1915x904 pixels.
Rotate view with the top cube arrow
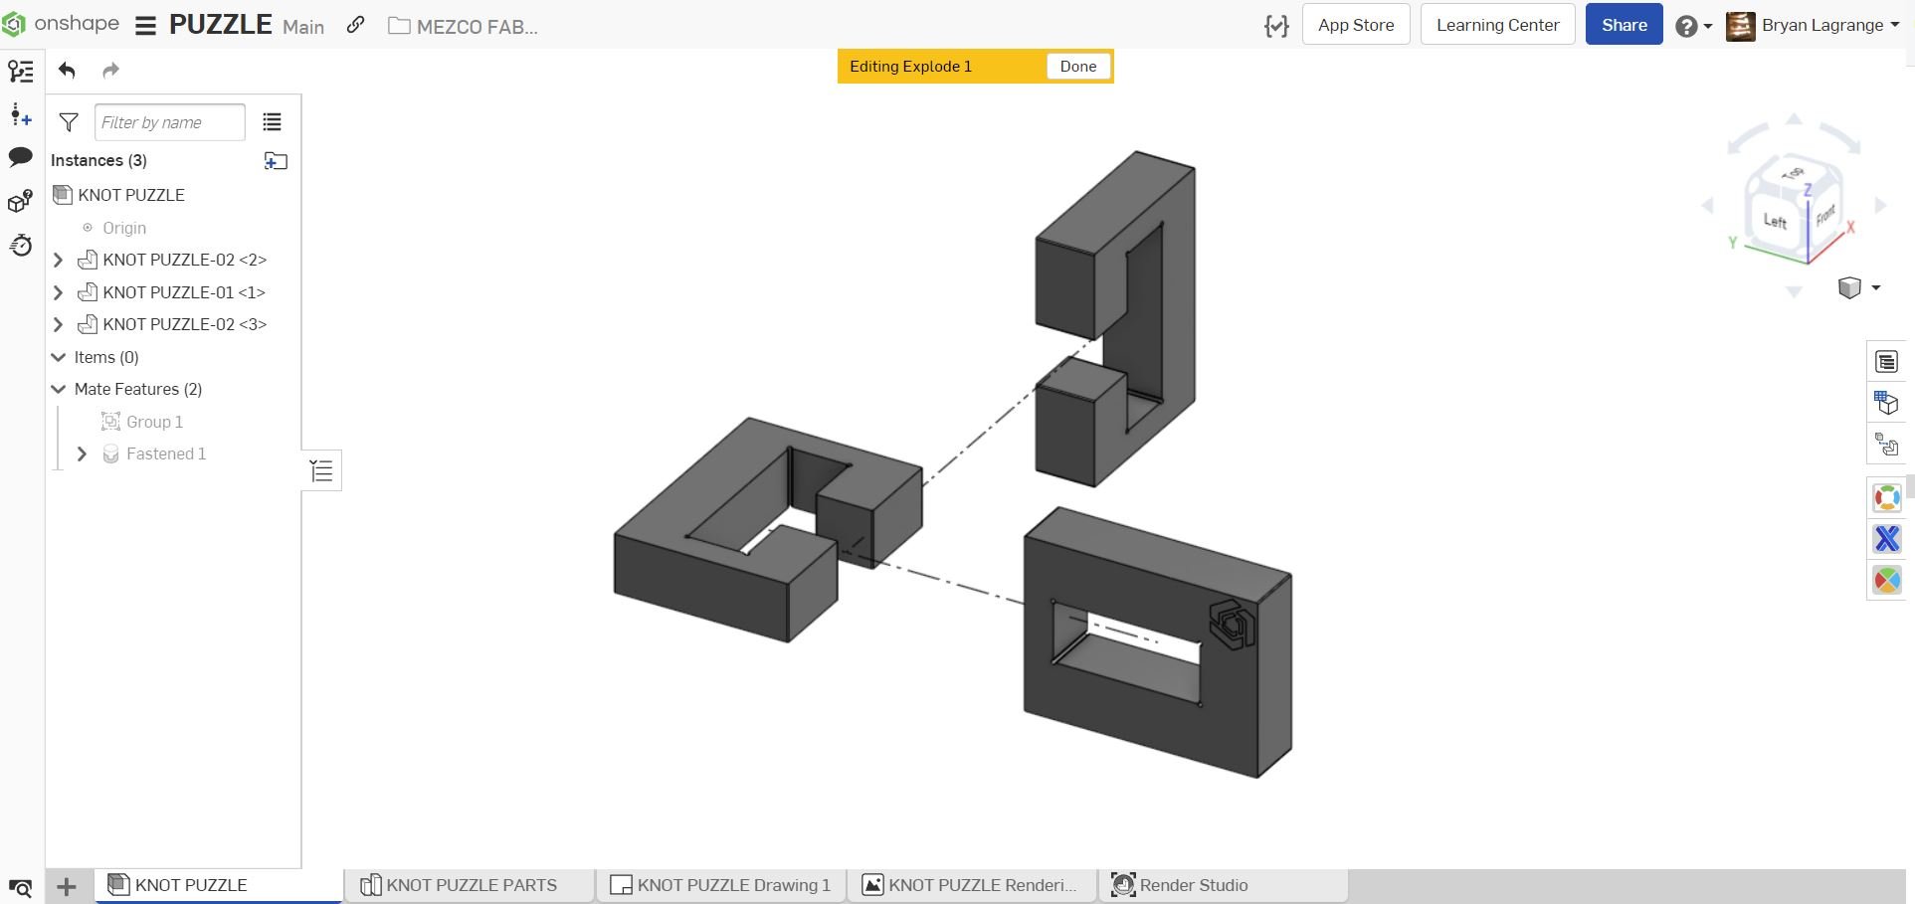[x=1794, y=119]
